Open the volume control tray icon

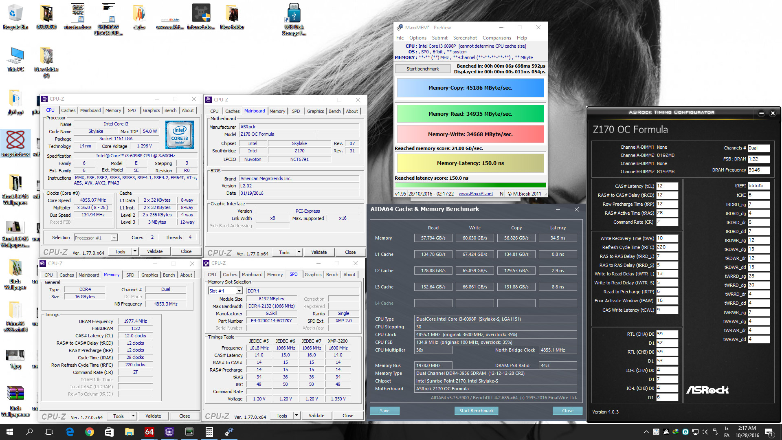coord(705,432)
